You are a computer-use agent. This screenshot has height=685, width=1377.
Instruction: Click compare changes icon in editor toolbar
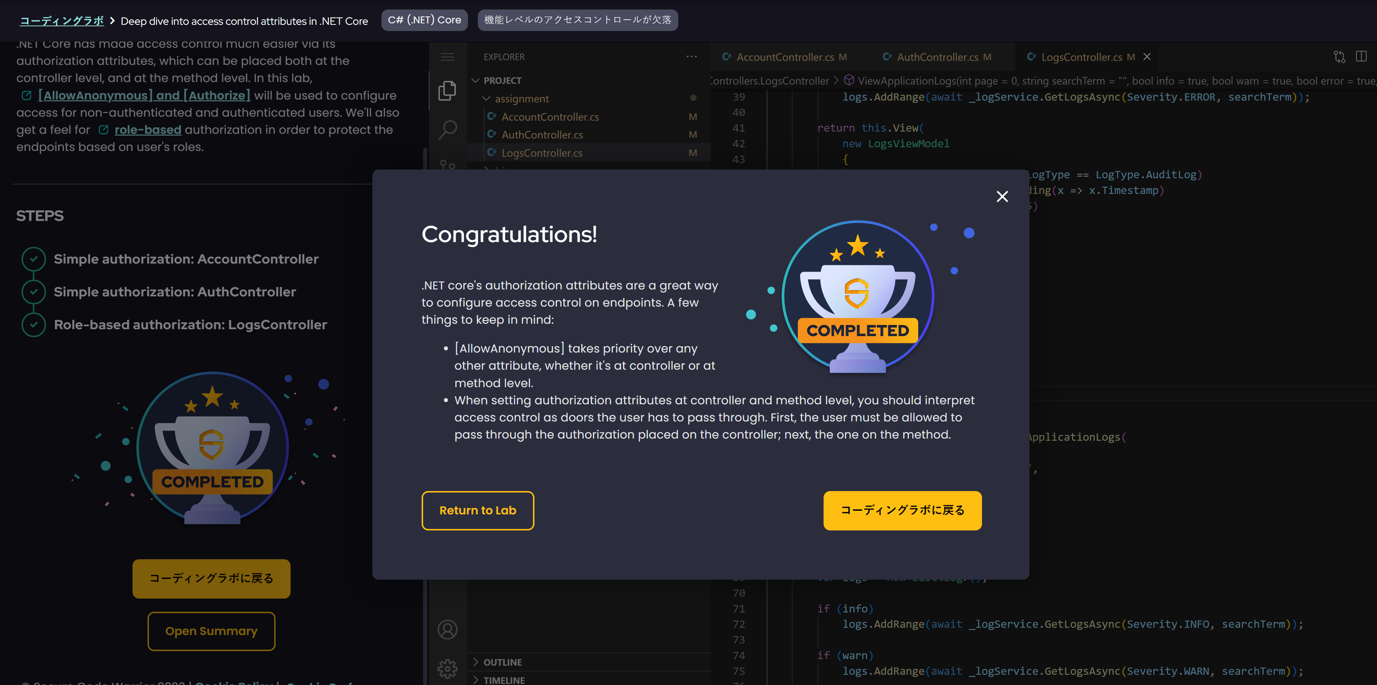point(1339,57)
